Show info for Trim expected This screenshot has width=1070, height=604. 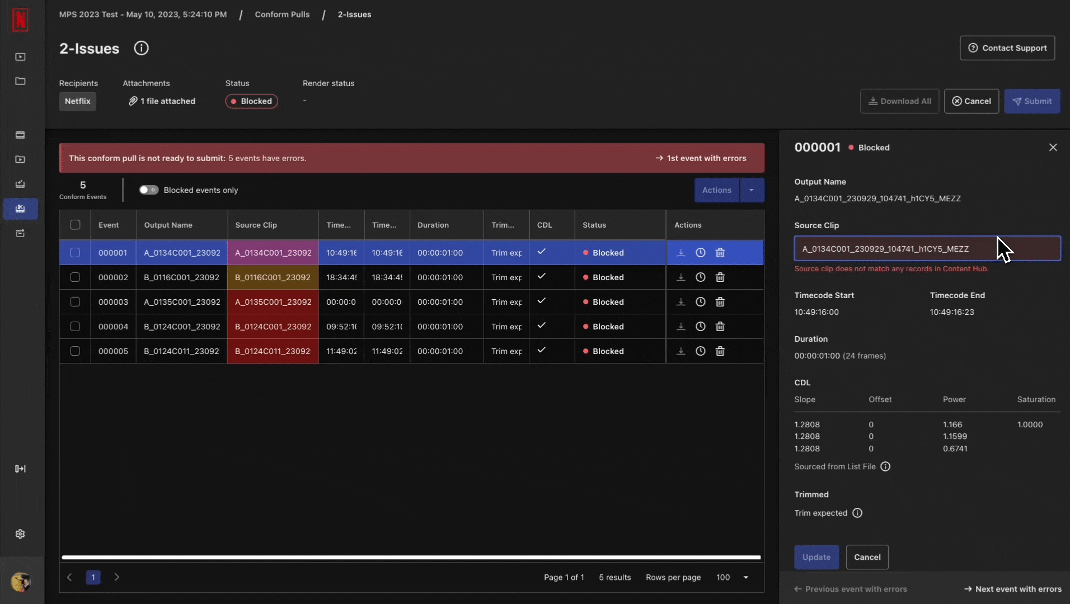click(x=857, y=513)
